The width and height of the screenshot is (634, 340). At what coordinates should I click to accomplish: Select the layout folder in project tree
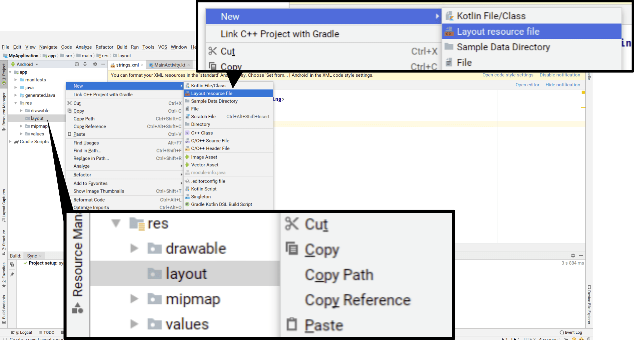[37, 118]
